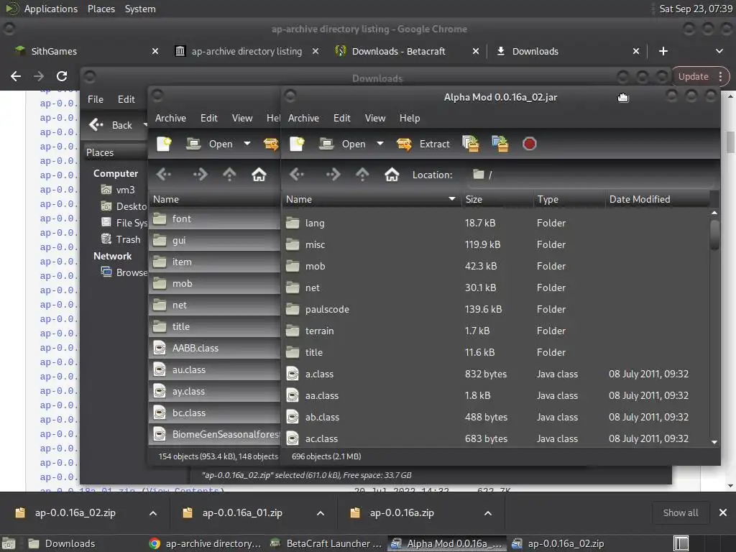Image resolution: width=736 pixels, height=552 pixels.
Task: Go forward in Alpha Mod location bar
Action: (x=333, y=175)
